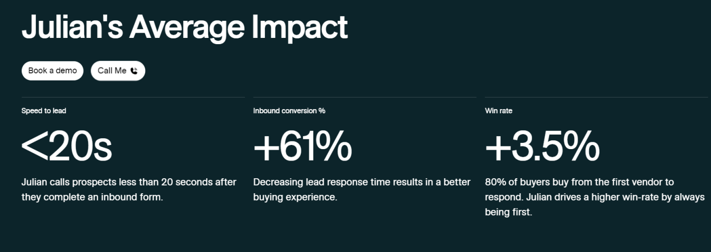Select the Call Me button label
Viewport: 711px width, 252px height.
point(112,71)
